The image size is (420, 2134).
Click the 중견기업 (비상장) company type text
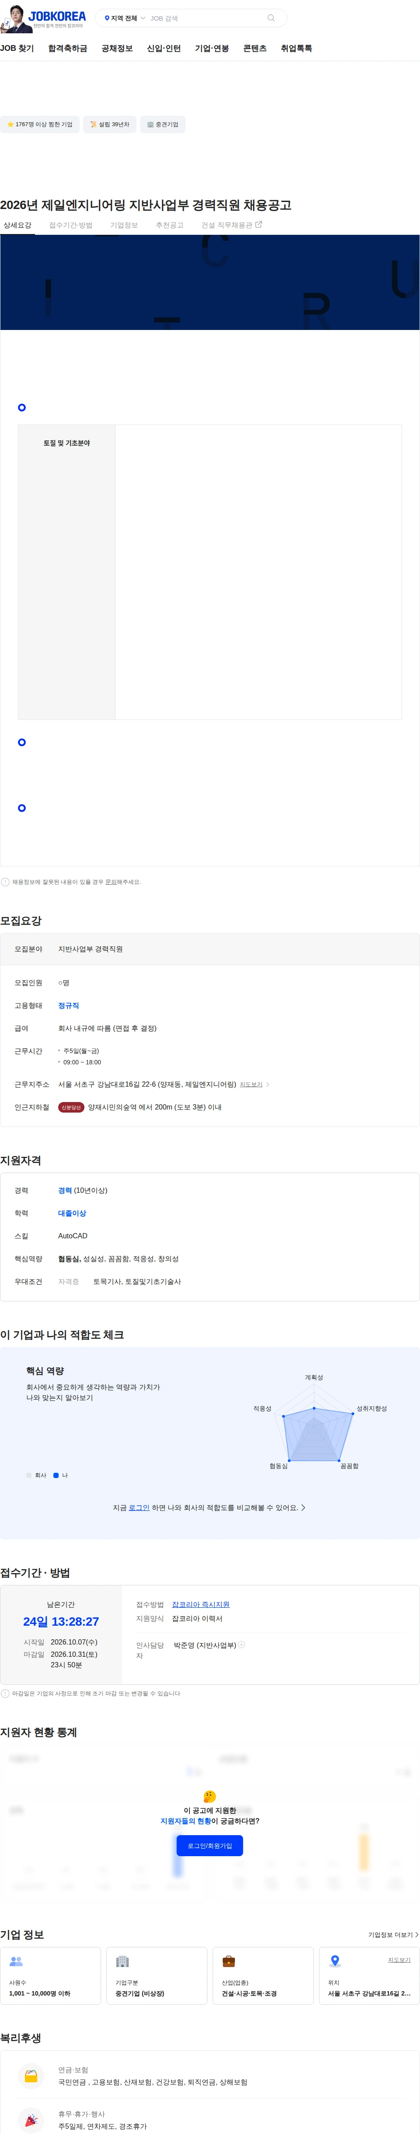[x=140, y=1993]
